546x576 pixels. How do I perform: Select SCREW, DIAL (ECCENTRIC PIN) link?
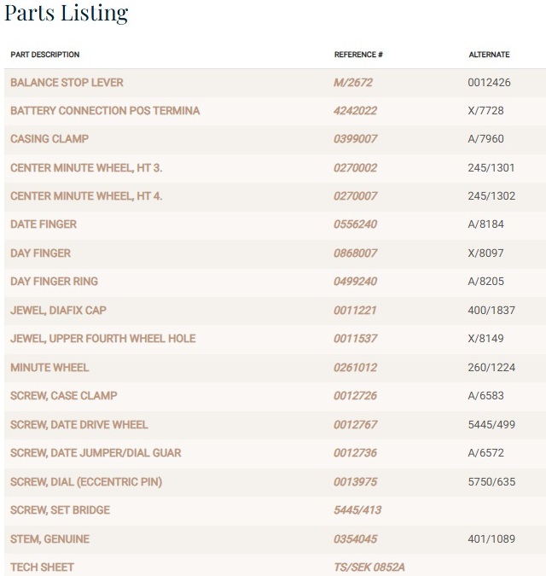click(x=86, y=482)
